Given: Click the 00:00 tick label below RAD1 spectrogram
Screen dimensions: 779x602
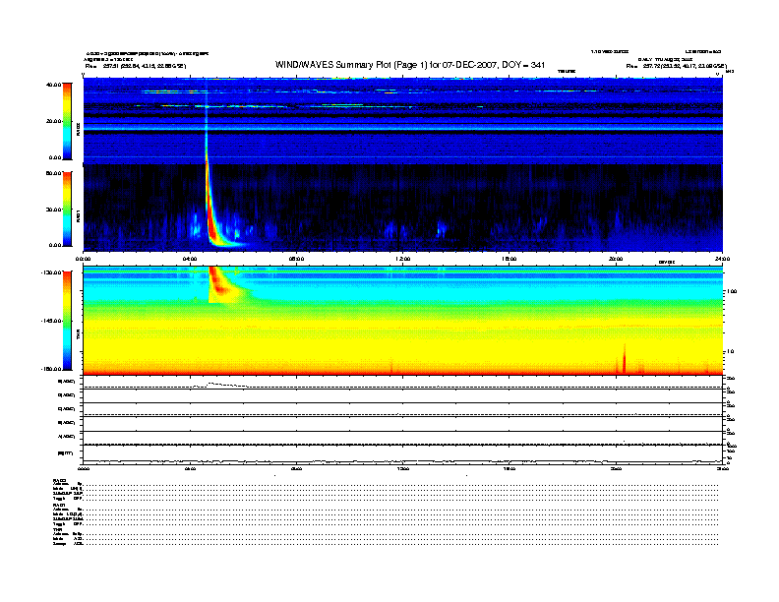Looking at the screenshot, I should tap(83, 259).
